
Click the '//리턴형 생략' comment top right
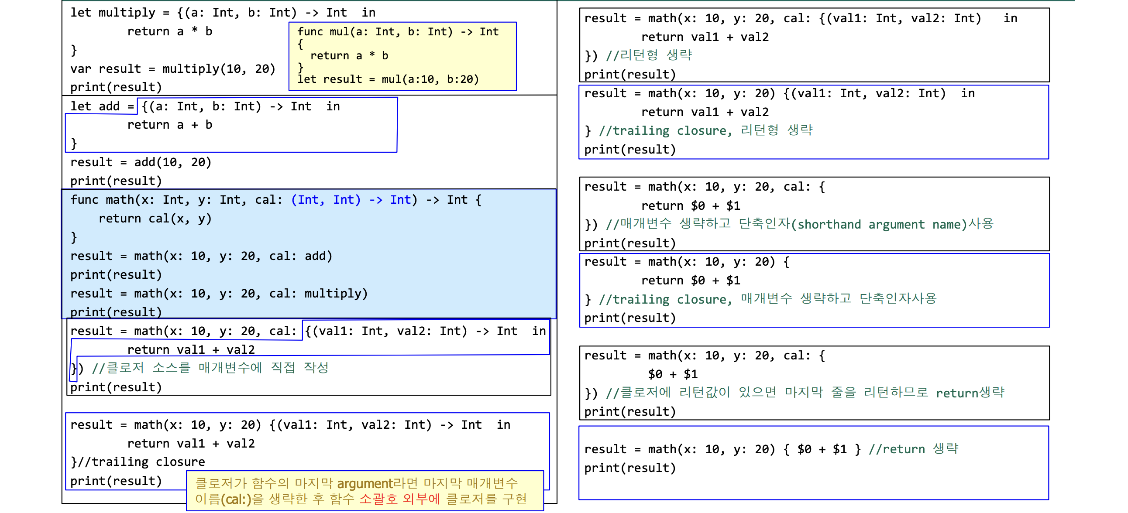point(649,55)
